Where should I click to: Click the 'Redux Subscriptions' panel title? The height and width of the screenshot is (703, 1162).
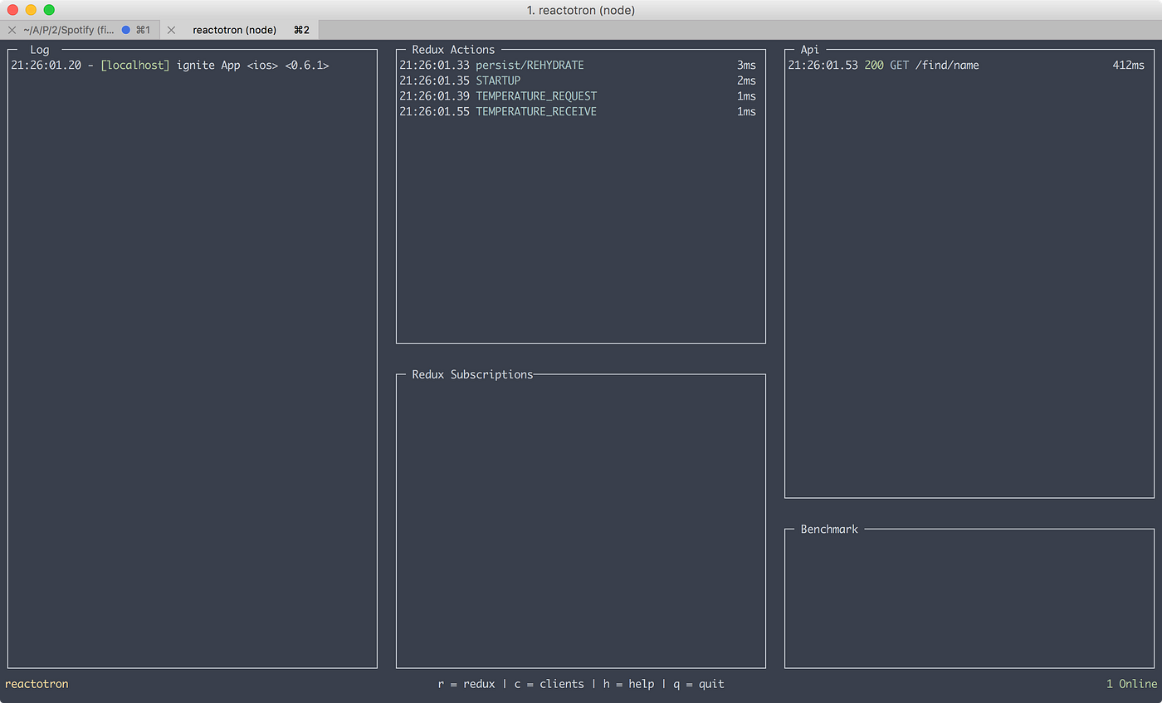coord(472,374)
